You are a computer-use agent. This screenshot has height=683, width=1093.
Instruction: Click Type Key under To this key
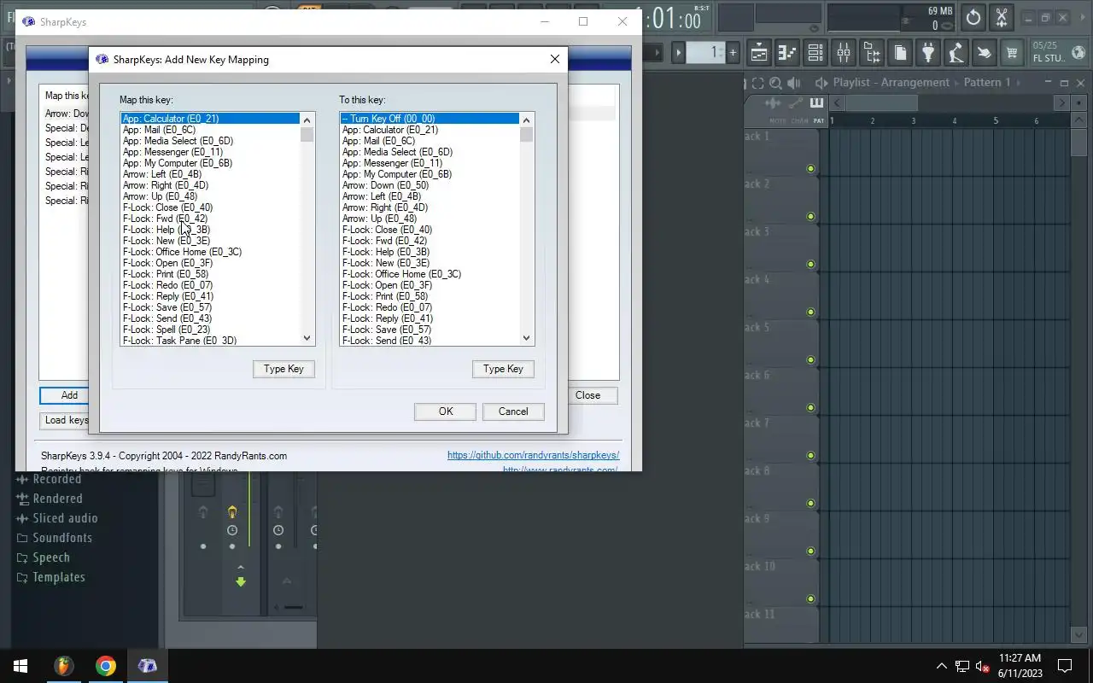[503, 369]
